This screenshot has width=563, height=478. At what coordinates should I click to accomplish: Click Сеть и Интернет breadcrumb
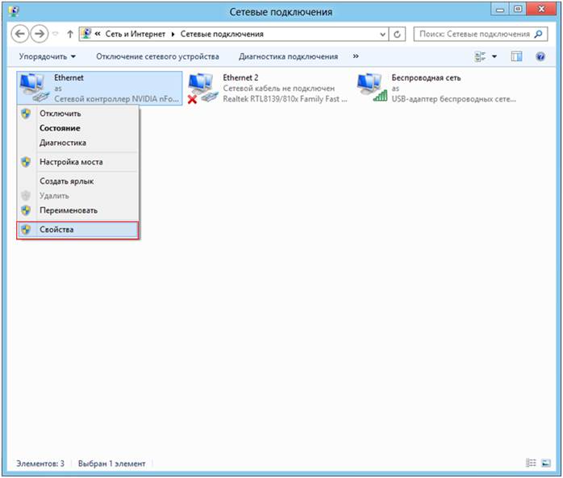pos(135,34)
